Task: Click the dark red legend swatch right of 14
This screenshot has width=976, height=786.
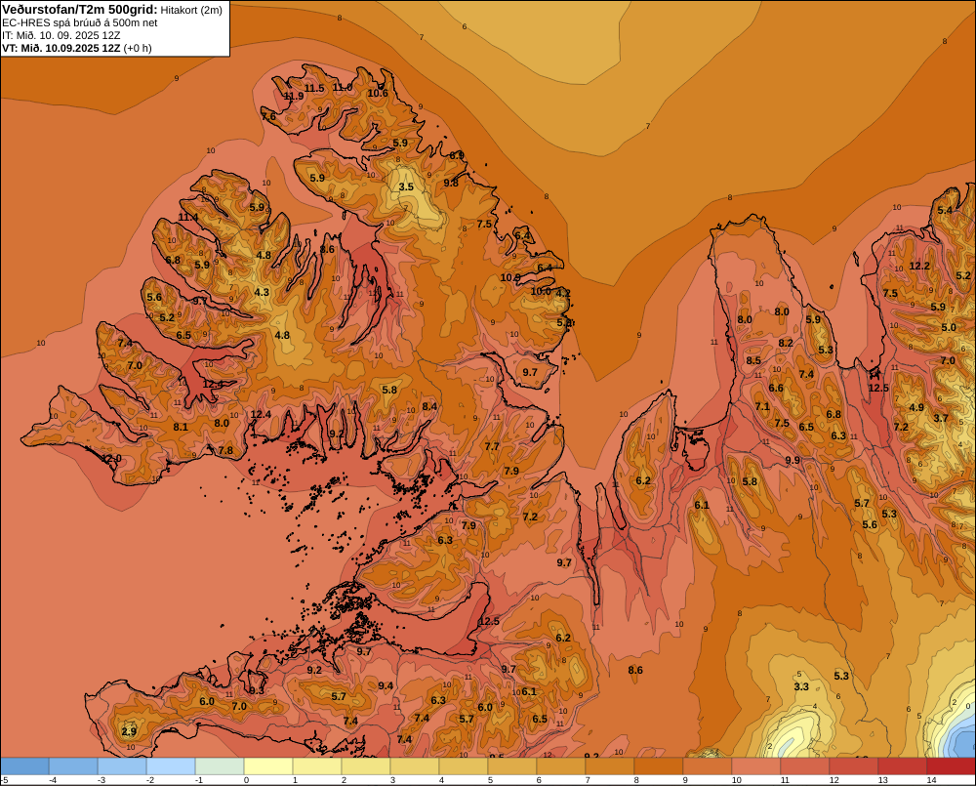Action: (951, 766)
